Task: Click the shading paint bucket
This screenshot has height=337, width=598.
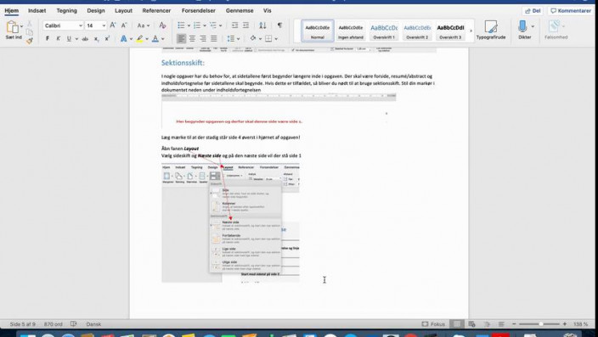Action: pos(253,38)
